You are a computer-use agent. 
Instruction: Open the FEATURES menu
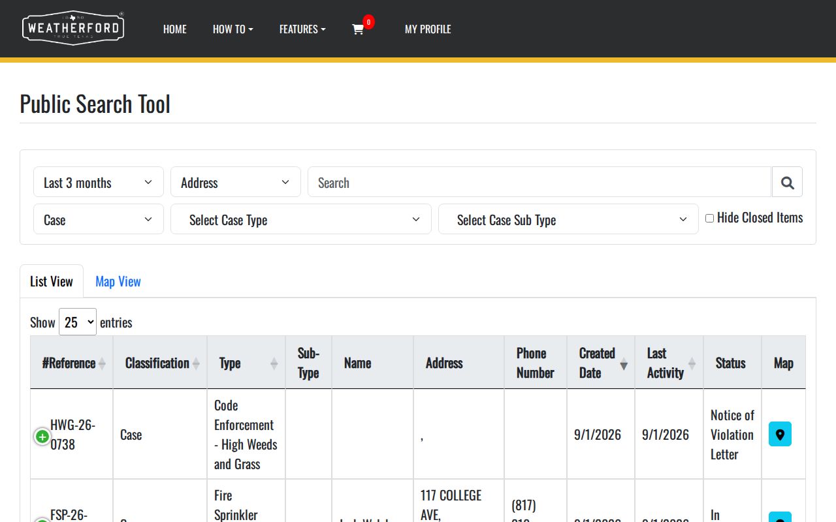302,29
